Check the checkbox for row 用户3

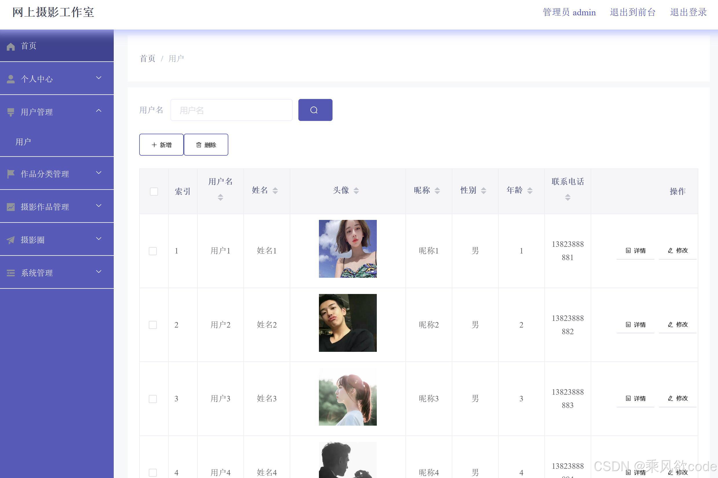pyautogui.click(x=153, y=399)
